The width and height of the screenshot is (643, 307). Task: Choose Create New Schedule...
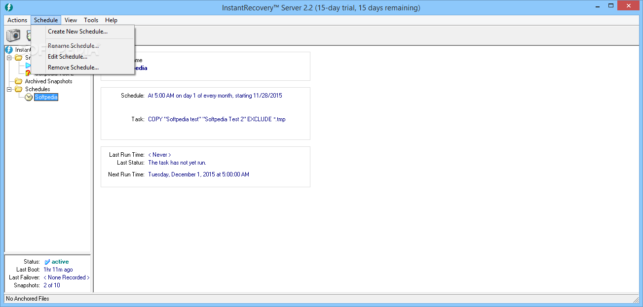(82, 32)
